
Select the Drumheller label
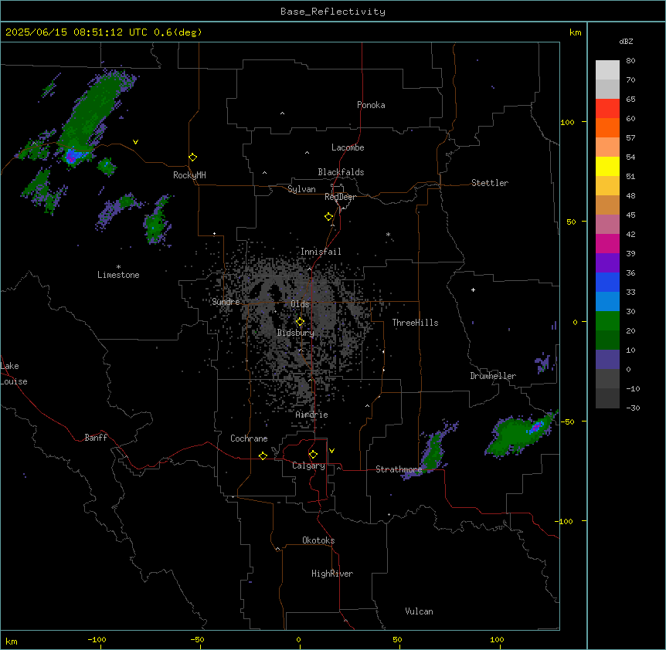coord(493,376)
